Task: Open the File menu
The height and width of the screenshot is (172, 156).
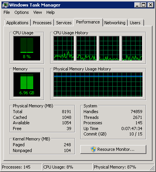Action: (7, 12)
